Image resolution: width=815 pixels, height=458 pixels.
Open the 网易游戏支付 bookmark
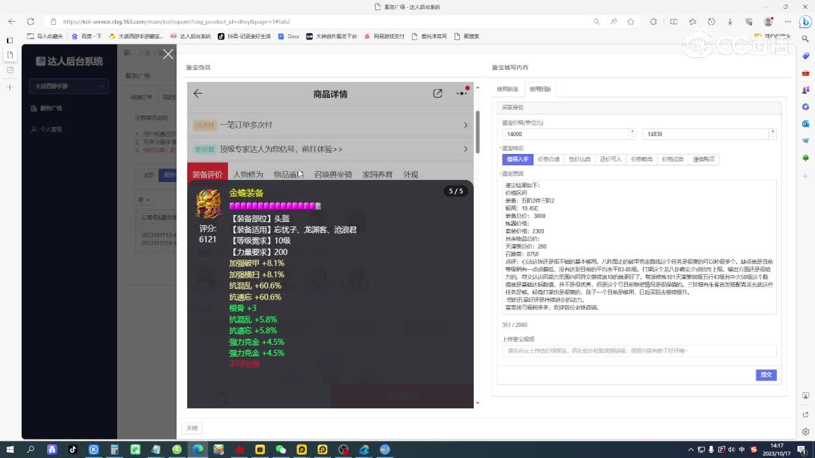[385, 36]
